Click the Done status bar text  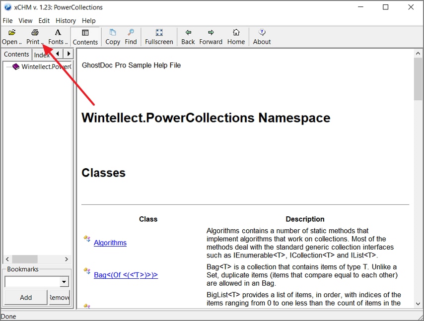click(x=8, y=317)
